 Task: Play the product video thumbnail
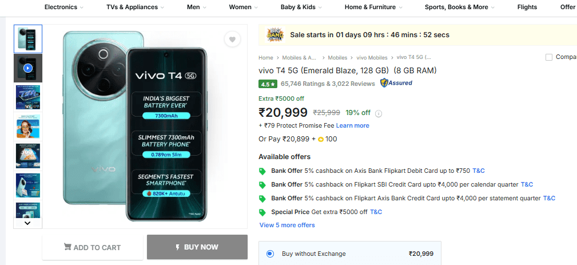(27, 68)
